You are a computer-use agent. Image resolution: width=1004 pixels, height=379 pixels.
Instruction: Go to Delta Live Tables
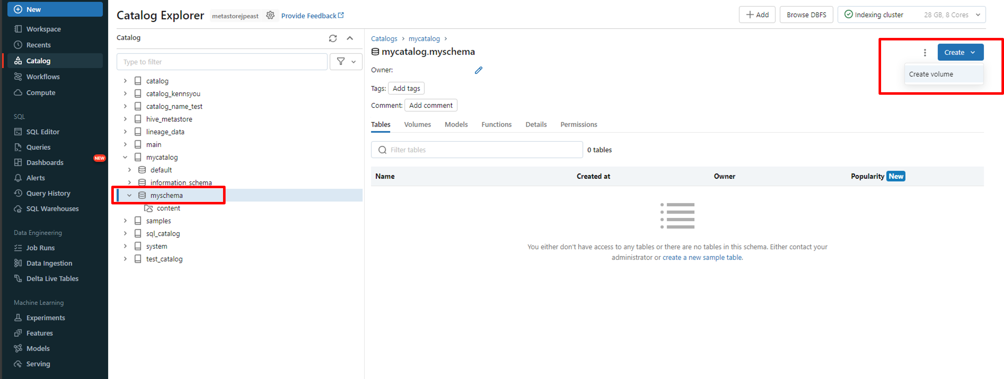pos(52,278)
